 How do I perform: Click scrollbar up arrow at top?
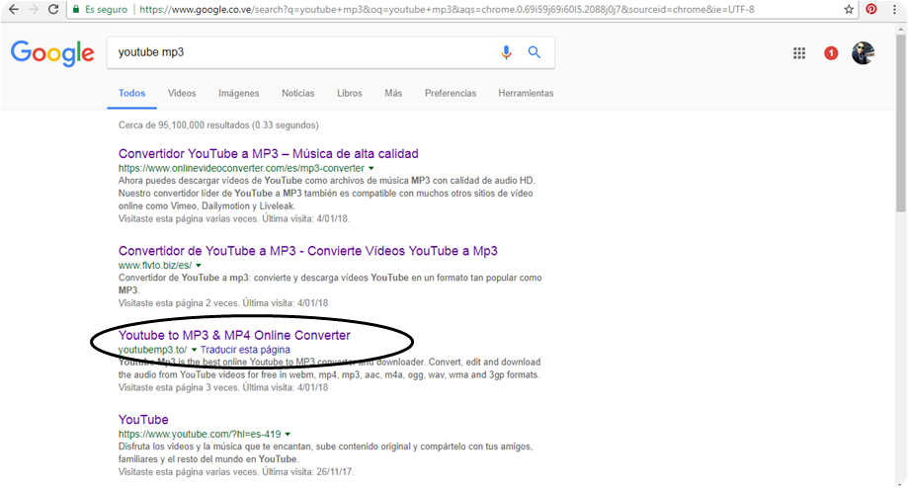[x=901, y=29]
